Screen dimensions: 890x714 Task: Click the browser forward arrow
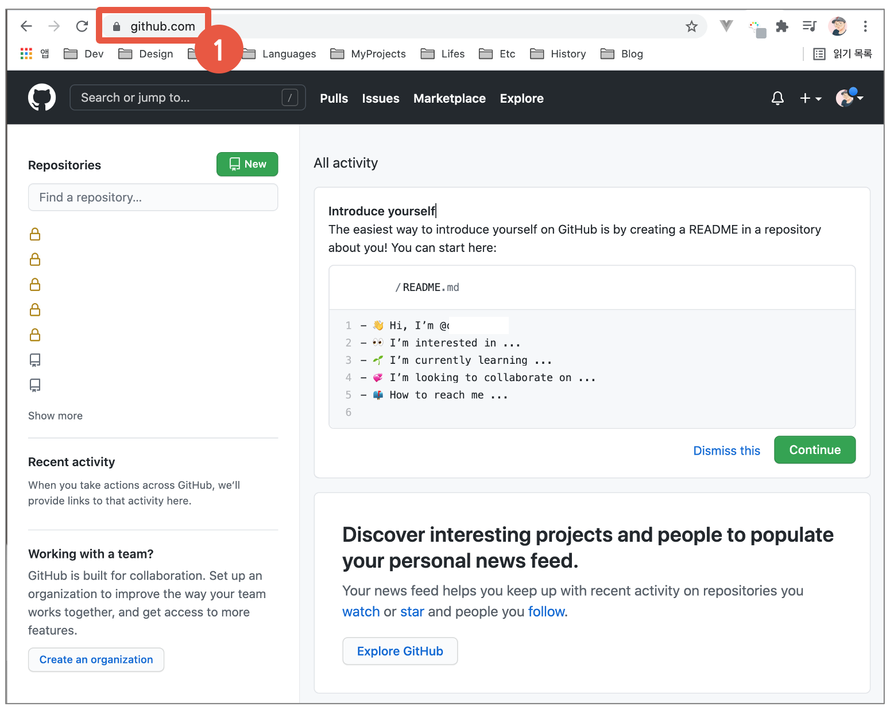[54, 26]
